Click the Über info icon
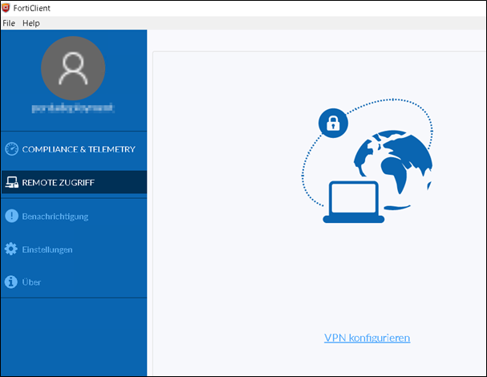487x377 pixels. [11, 282]
